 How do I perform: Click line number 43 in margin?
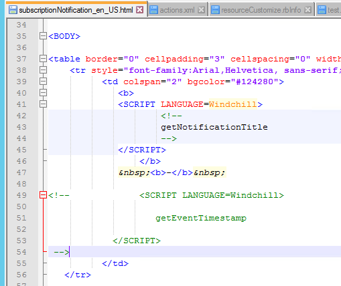pyautogui.click(x=21, y=127)
